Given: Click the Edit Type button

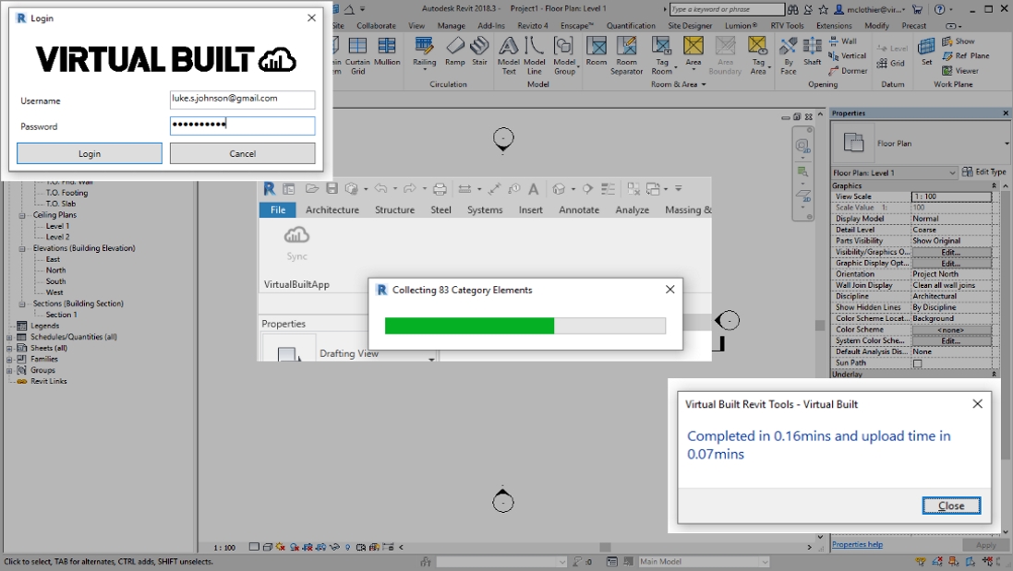Looking at the screenshot, I should point(985,172).
